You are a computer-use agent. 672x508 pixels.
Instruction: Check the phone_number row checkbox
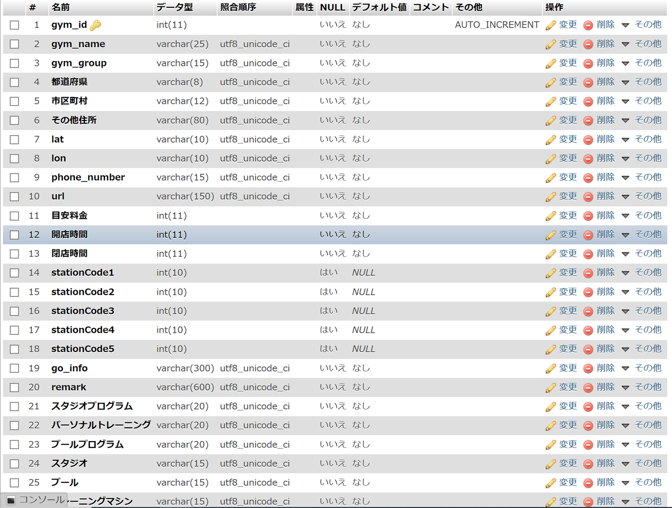click(15, 178)
